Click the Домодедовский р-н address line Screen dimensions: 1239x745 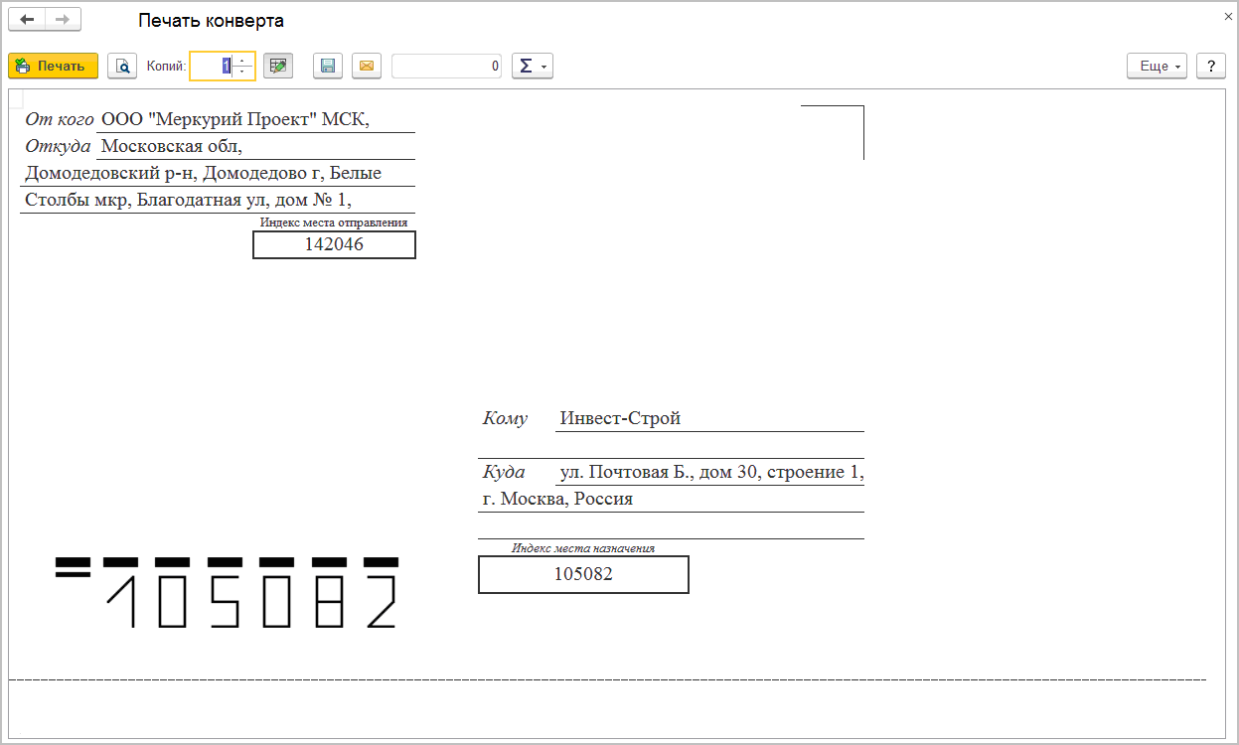(203, 173)
